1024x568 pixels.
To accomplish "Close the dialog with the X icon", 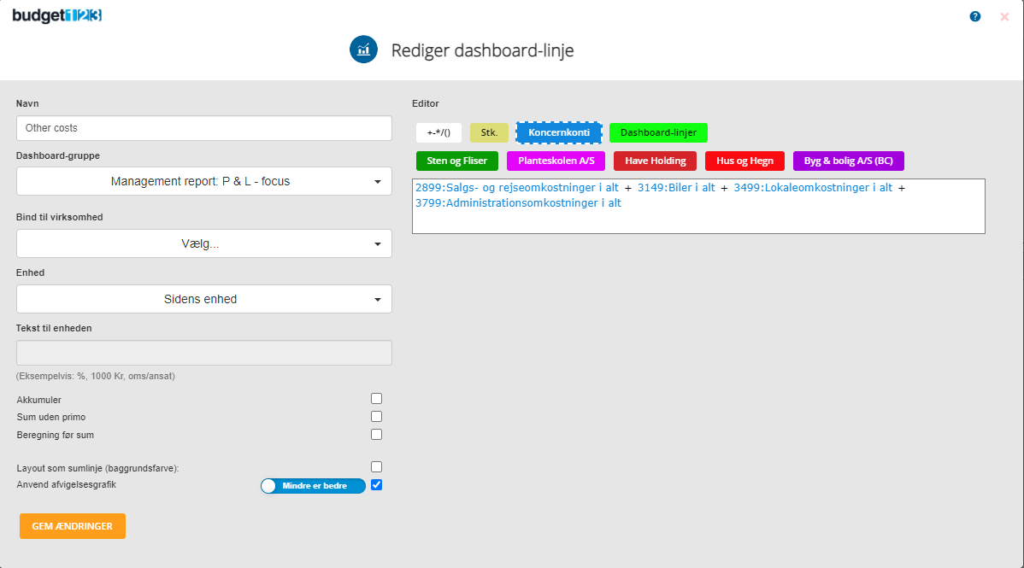I will pos(1004,16).
